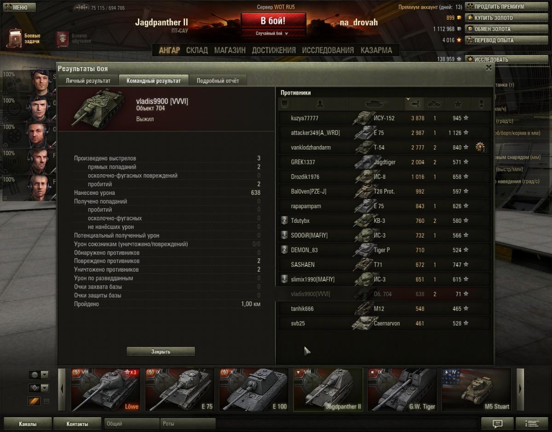The height and width of the screenshot is (432, 552).
Task: Open the МЕНЮ button
Action: 19,7
